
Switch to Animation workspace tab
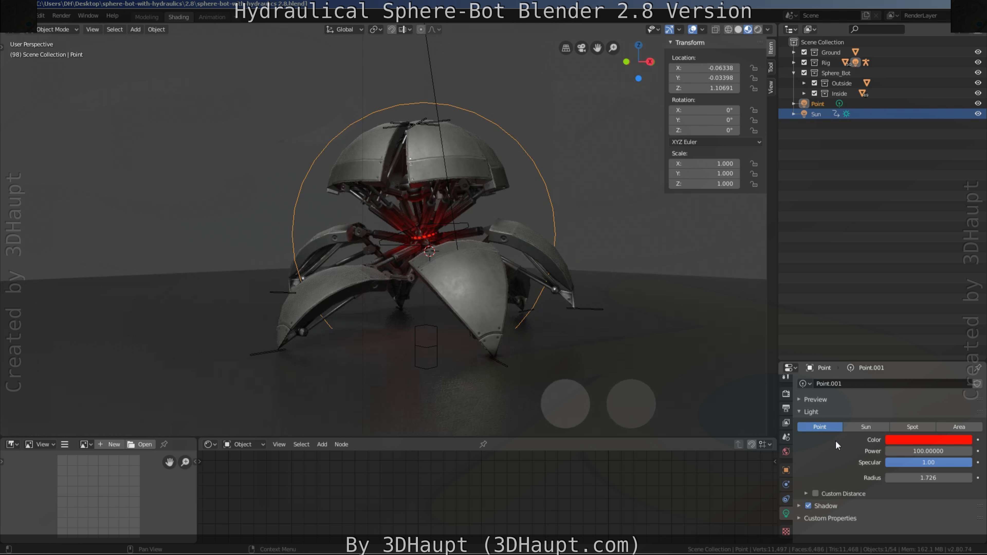pyautogui.click(x=212, y=17)
